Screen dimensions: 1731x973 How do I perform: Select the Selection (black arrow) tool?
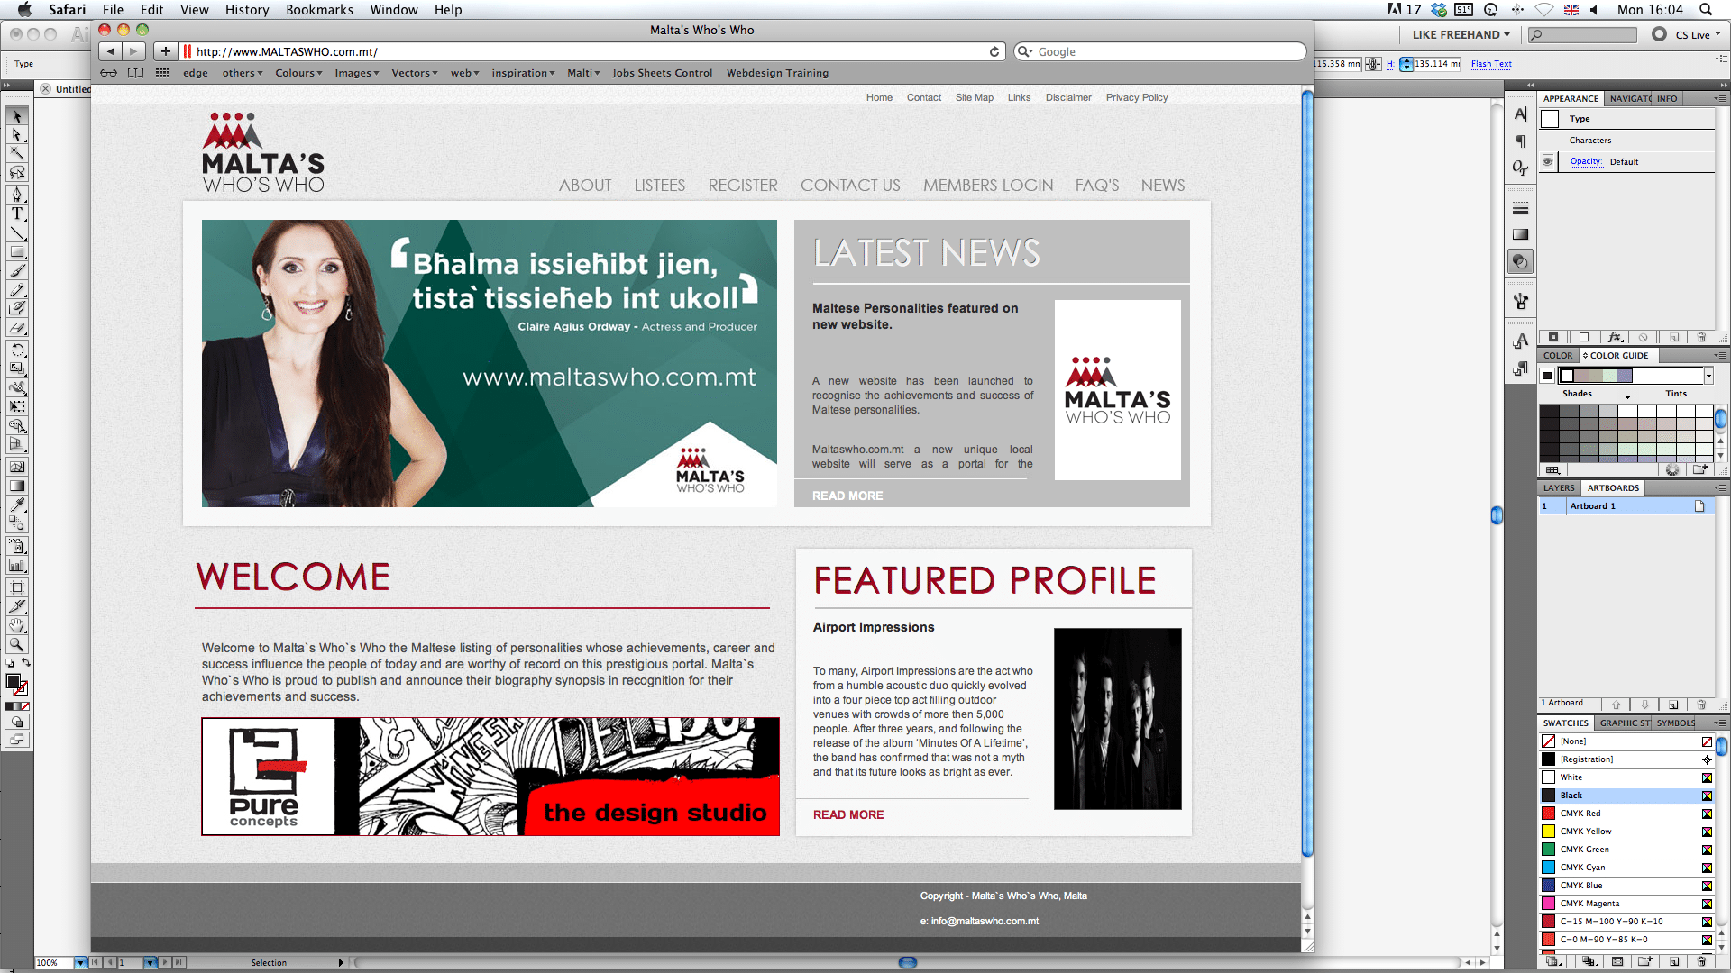17,116
